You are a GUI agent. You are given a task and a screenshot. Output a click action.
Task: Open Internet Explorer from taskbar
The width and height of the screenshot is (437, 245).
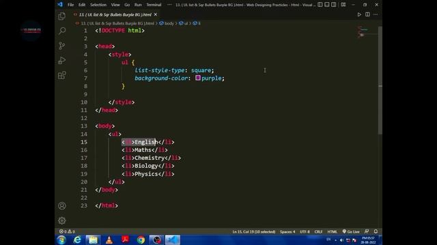point(77,240)
